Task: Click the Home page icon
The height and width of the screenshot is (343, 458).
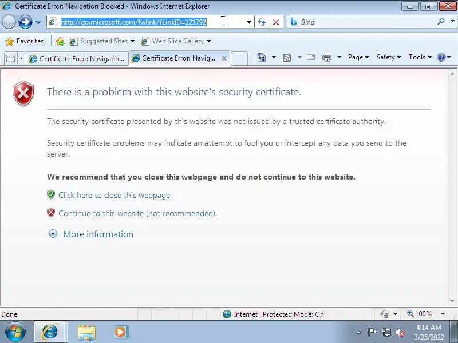Action: [262, 57]
